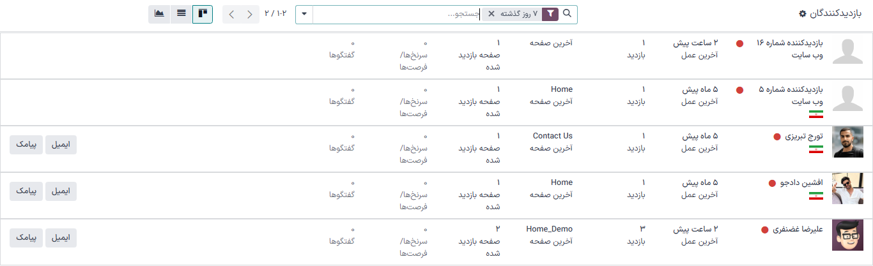Click ایمیل button for تورج تبریزی
The image size is (873, 266).
click(x=61, y=145)
